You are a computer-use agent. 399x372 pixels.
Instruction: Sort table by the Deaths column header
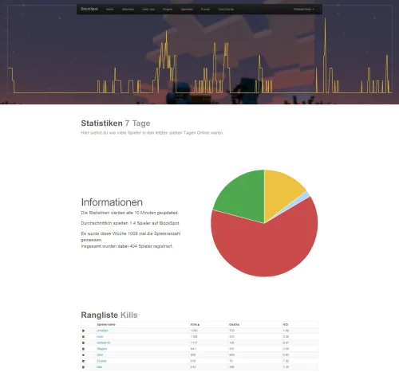coord(234,324)
